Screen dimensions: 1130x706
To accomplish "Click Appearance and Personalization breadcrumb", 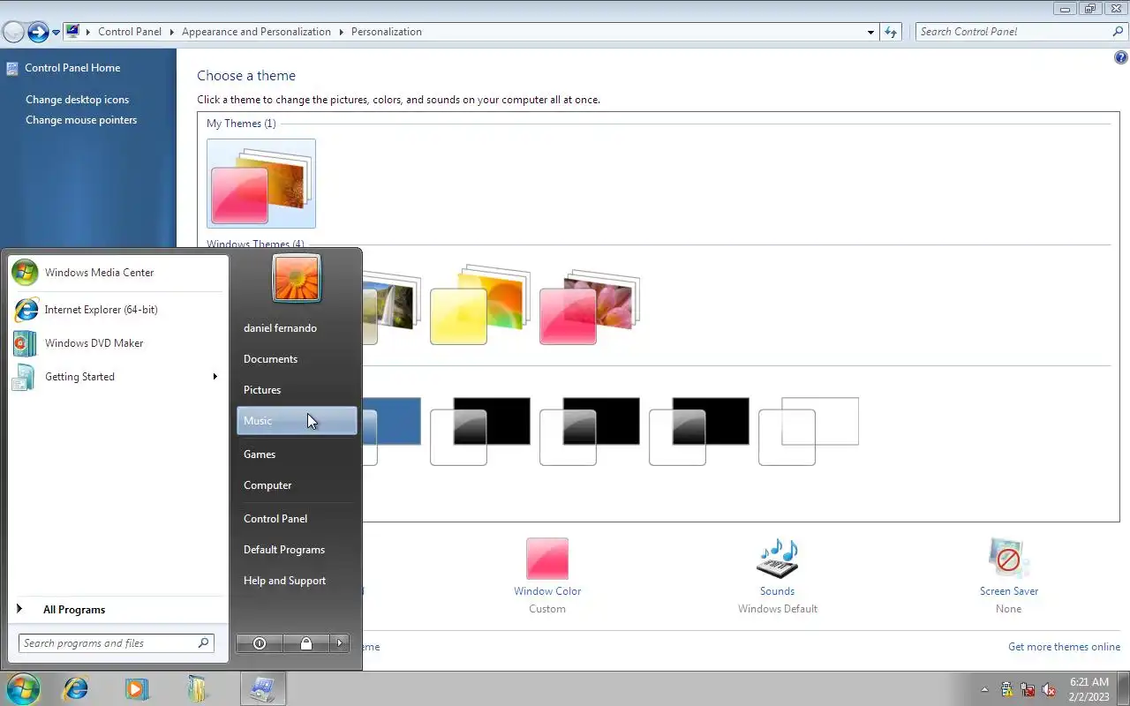I will [256, 32].
